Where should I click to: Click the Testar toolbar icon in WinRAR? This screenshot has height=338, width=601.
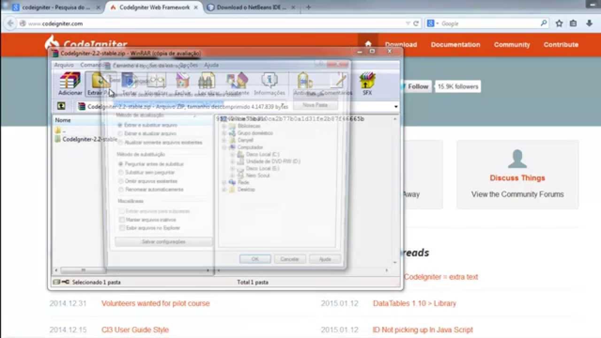pyautogui.click(x=130, y=81)
